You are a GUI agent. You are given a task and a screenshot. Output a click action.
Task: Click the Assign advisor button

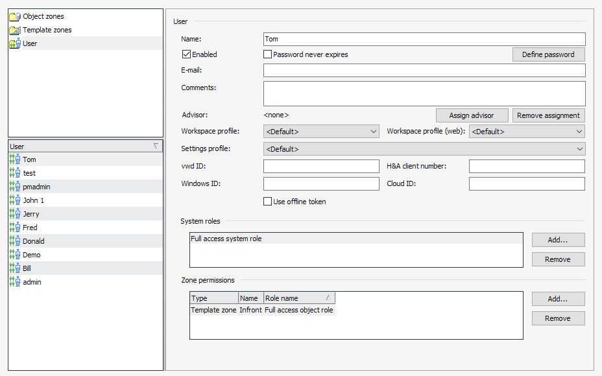pyautogui.click(x=472, y=115)
